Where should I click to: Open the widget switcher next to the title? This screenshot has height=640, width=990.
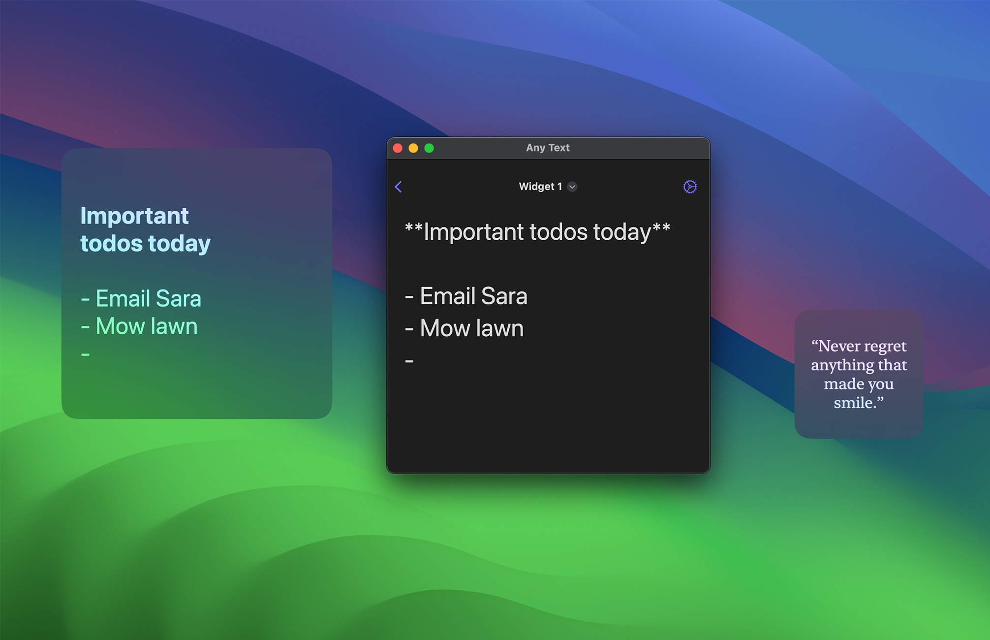click(x=571, y=187)
